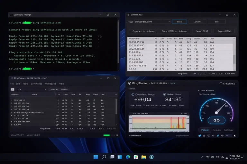The image size is (247, 164).
Task: Open the File menu in PingPlotter
Action: click(x=12, y=84)
